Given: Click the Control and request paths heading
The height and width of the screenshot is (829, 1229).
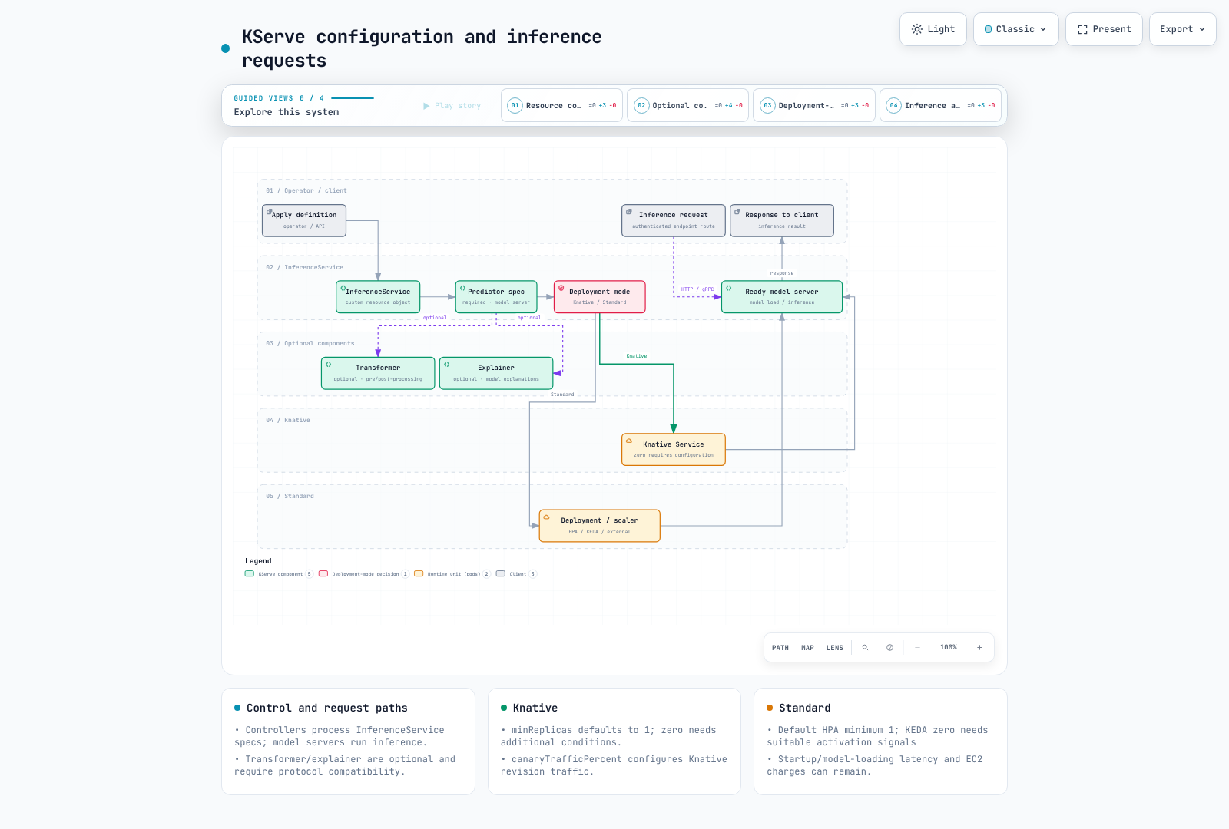Looking at the screenshot, I should coord(327,708).
